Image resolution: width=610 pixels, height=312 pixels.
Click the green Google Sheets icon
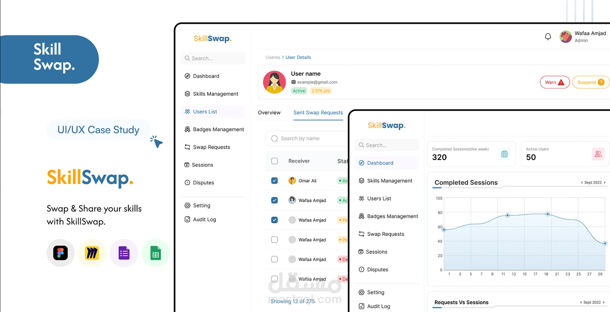click(156, 253)
